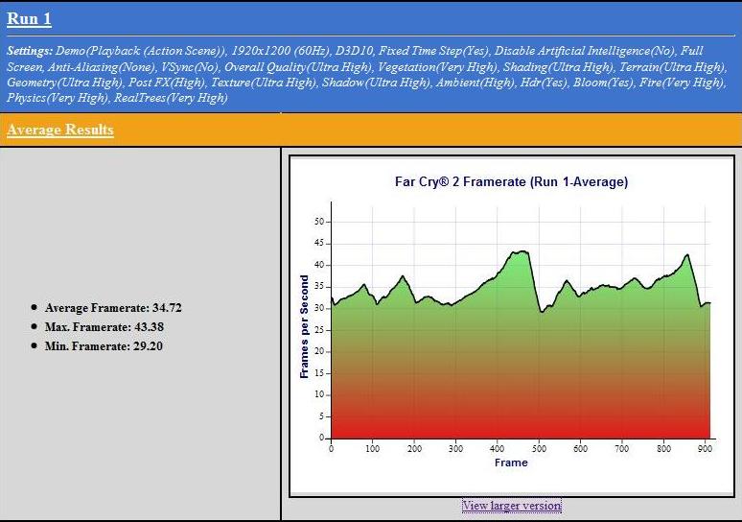Click the 50 tick on the y-axis

[x=318, y=222]
